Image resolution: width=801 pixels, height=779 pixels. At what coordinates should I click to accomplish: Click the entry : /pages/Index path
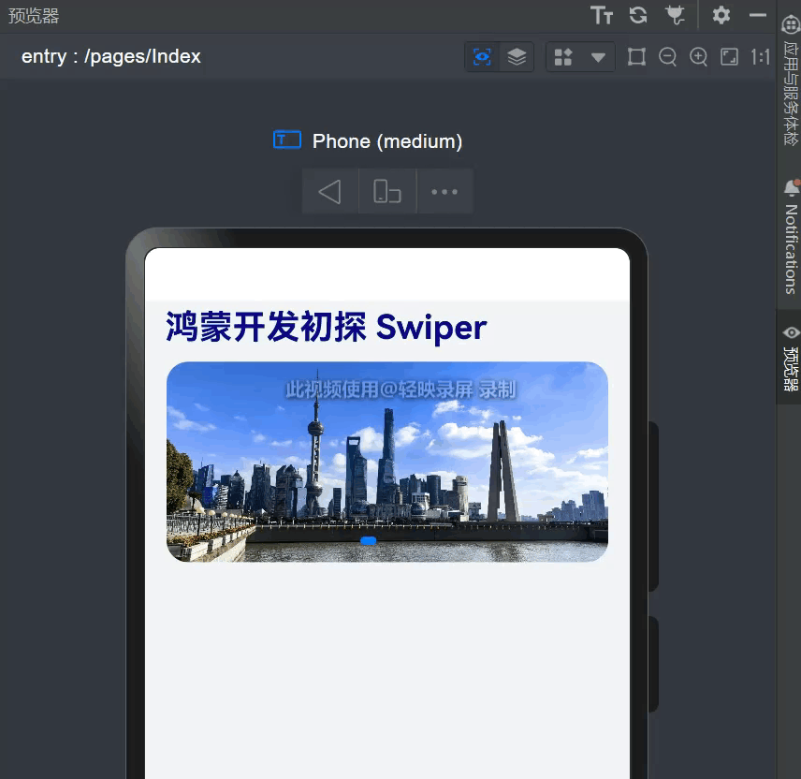tap(110, 56)
